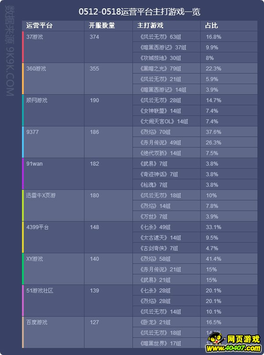Click the 迅雷牛X页游 platform name
The height and width of the screenshot is (355, 264).
[41, 196]
